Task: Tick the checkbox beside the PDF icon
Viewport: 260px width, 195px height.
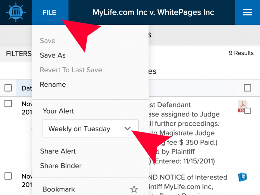Action: (x=248, y=111)
